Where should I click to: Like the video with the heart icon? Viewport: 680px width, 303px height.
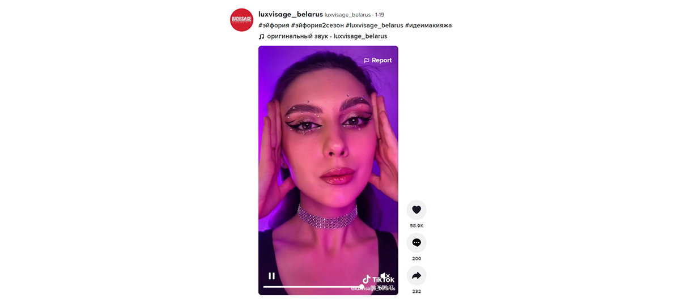pyautogui.click(x=416, y=210)
